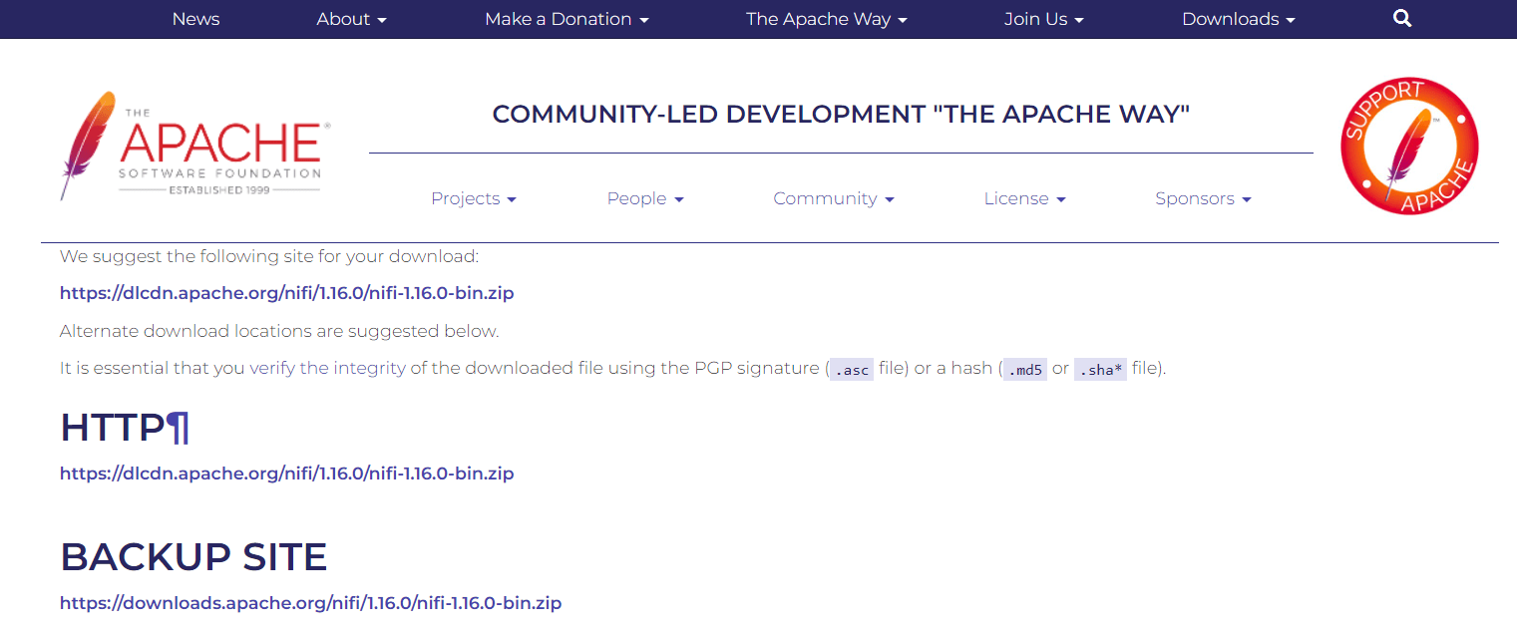Click the dlcdn link under the HTTP heading
The width and height of the screenshot is (1517, 632).
click(286, 473)
